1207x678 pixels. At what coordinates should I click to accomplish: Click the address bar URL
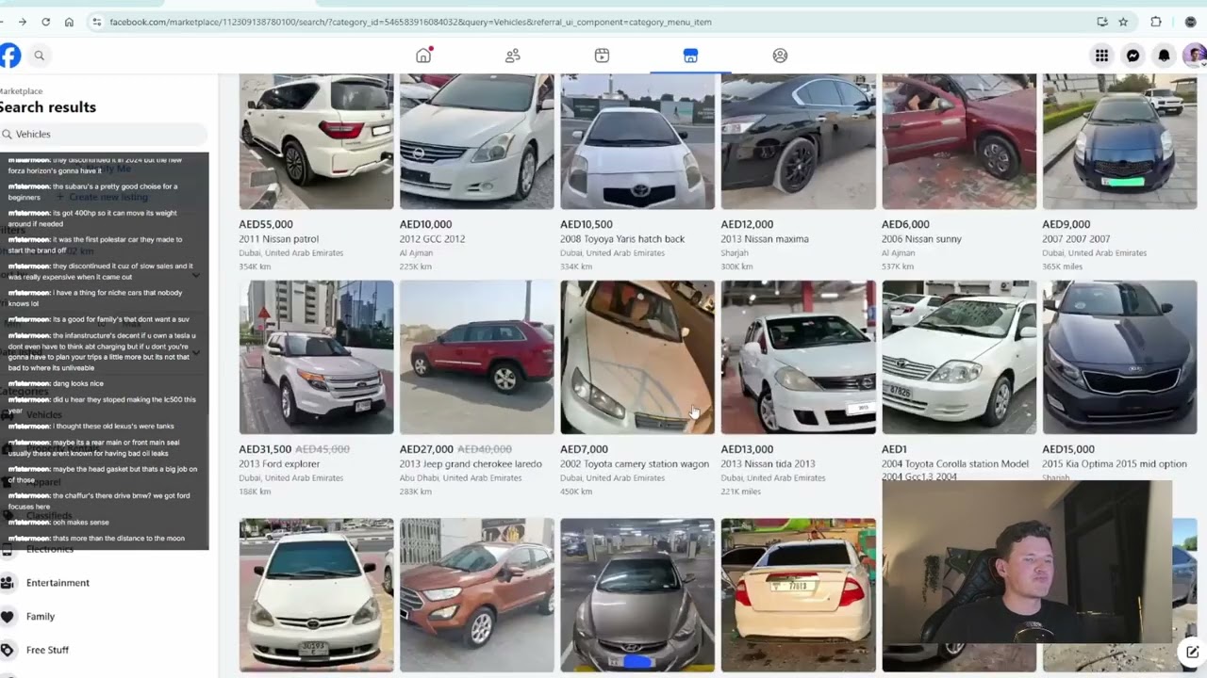410,22
